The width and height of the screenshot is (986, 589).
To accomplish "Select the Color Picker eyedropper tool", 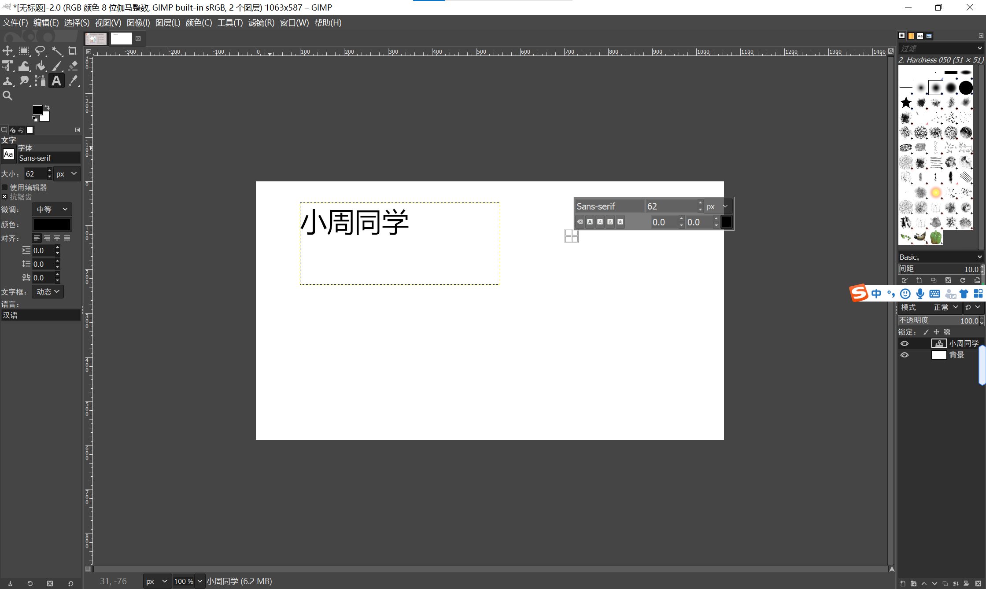I will [74, 81].
